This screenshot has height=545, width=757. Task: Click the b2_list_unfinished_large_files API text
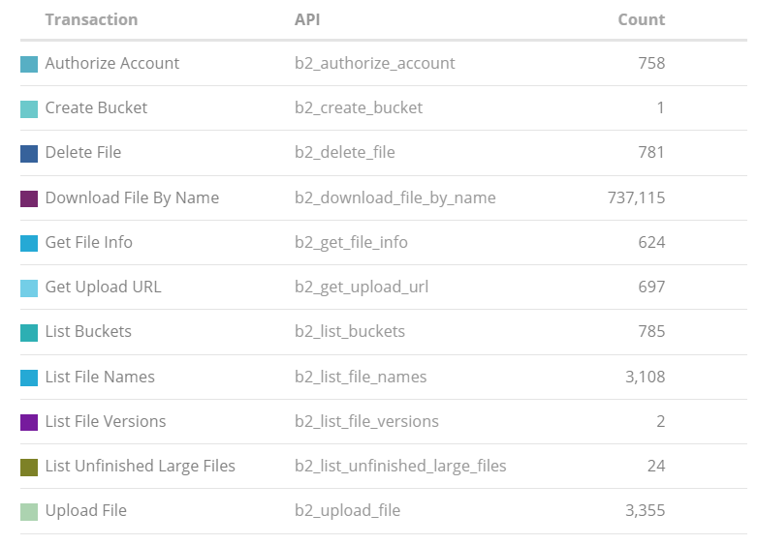(x=400, y=467)
